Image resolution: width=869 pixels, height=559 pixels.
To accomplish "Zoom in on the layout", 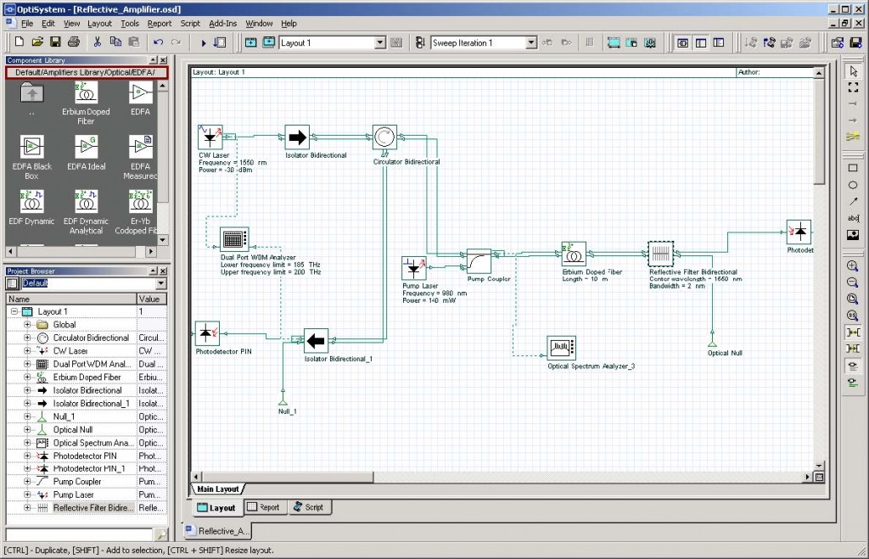I will [x=853, y=266].
